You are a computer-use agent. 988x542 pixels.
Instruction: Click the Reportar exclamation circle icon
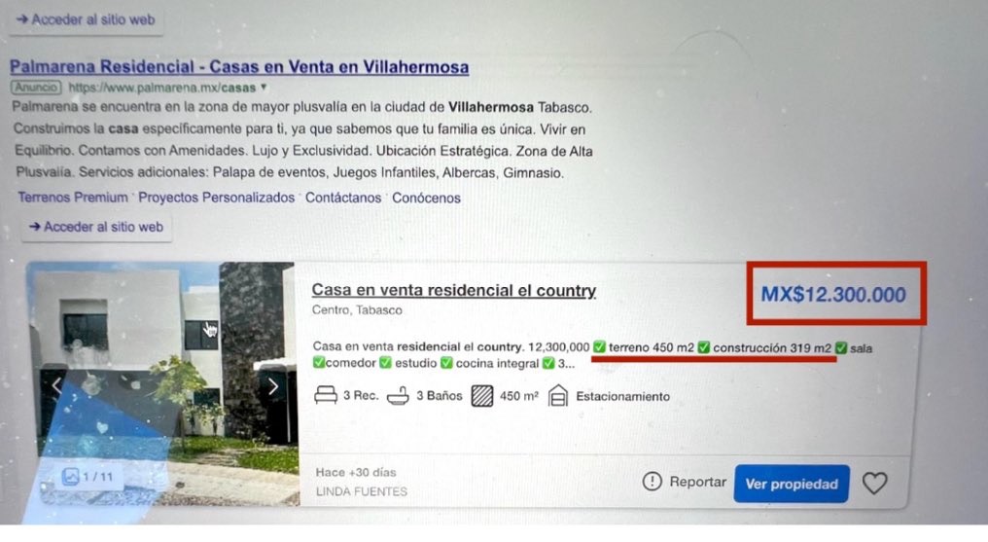coord(653,482)
